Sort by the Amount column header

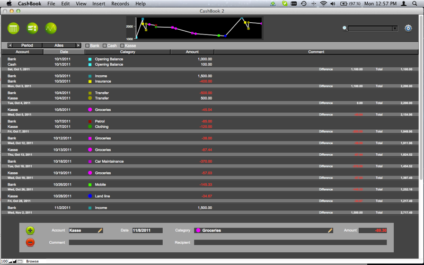pyautogui.click(x=192, y=51)
